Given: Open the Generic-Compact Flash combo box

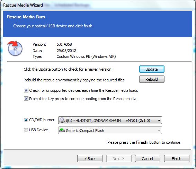Looking at the screenshot, I should click(110, 130).
